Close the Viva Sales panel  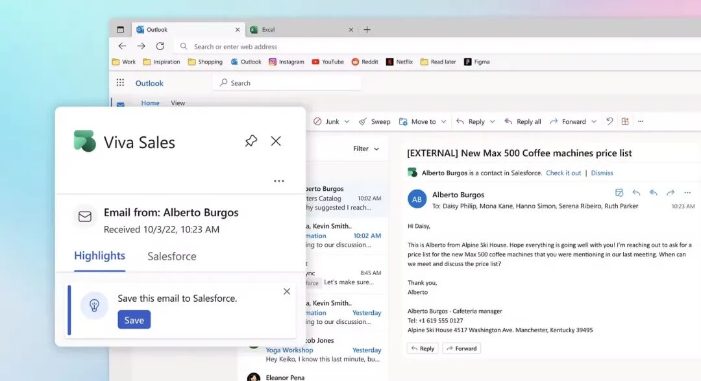[x=276, y=141]
